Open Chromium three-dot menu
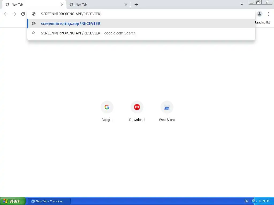This screenshot has width=274, height=205. 268,14
